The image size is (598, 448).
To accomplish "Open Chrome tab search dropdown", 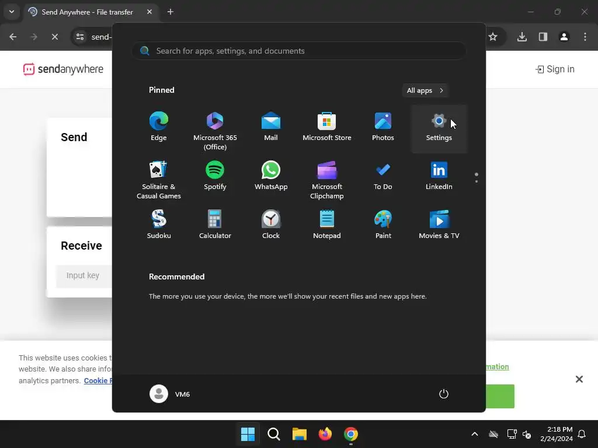I will coord(12,12).
